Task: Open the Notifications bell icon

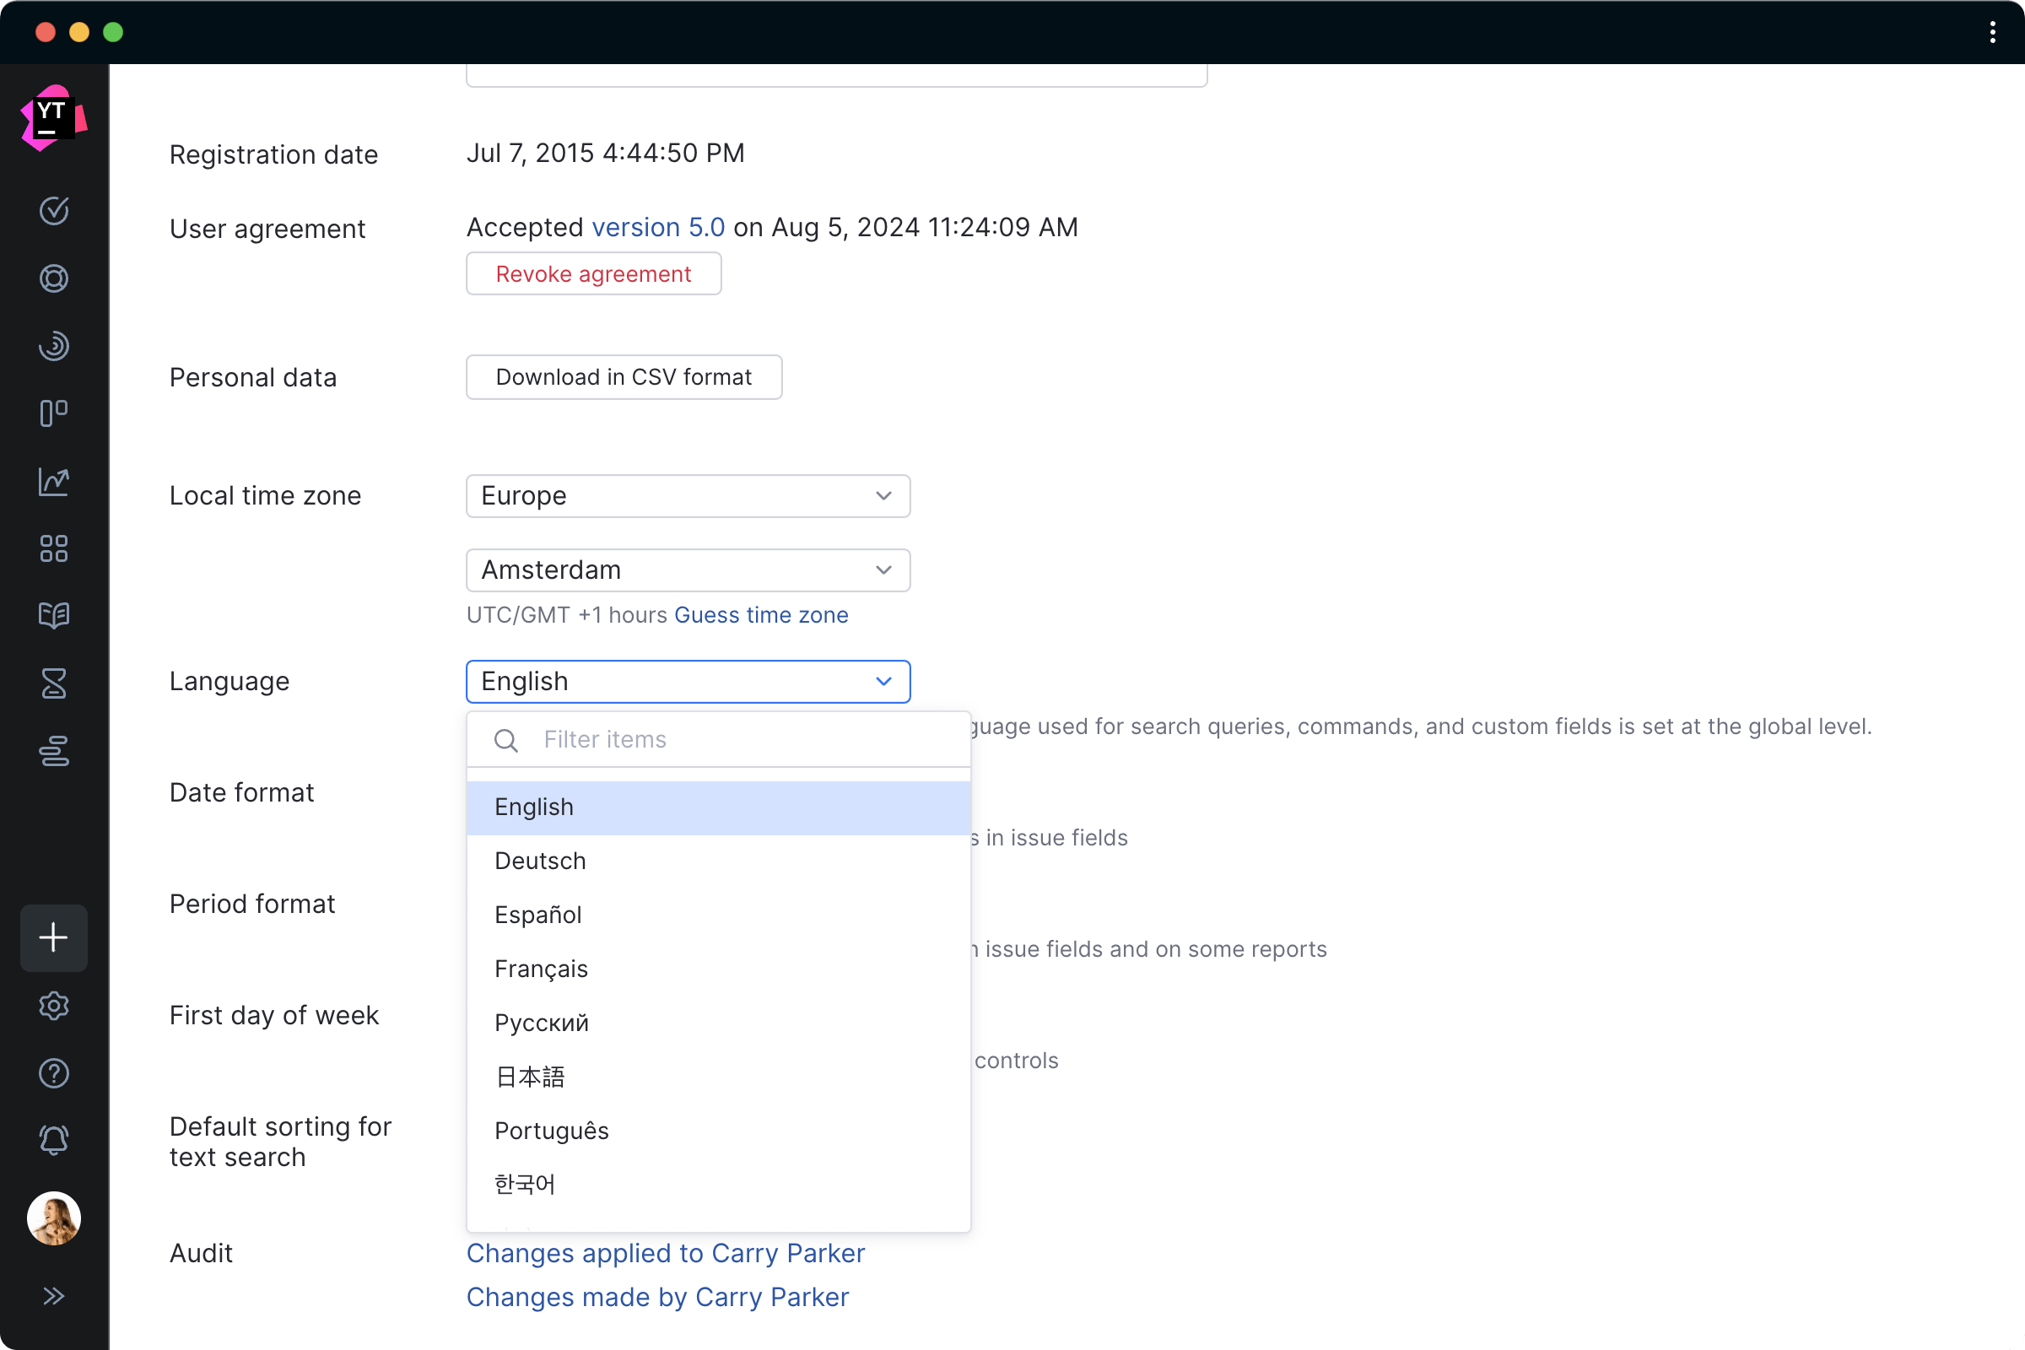Action: tap(53, 1140)
